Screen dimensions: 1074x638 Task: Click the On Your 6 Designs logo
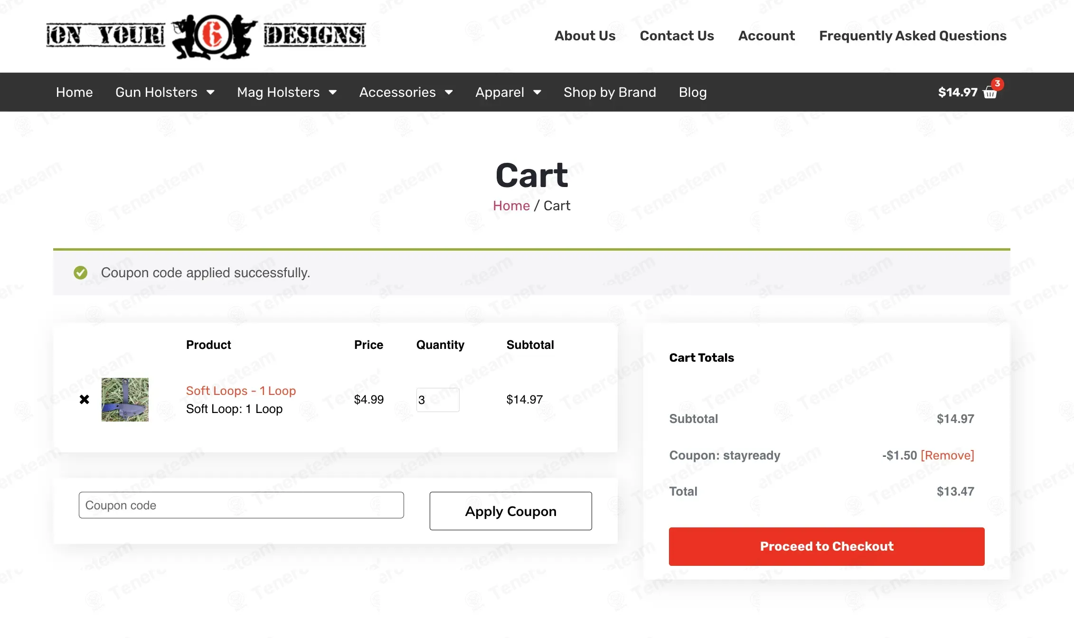(206, 36)
